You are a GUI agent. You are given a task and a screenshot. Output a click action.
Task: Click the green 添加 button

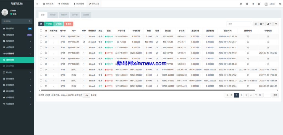(x=49, y=24)
